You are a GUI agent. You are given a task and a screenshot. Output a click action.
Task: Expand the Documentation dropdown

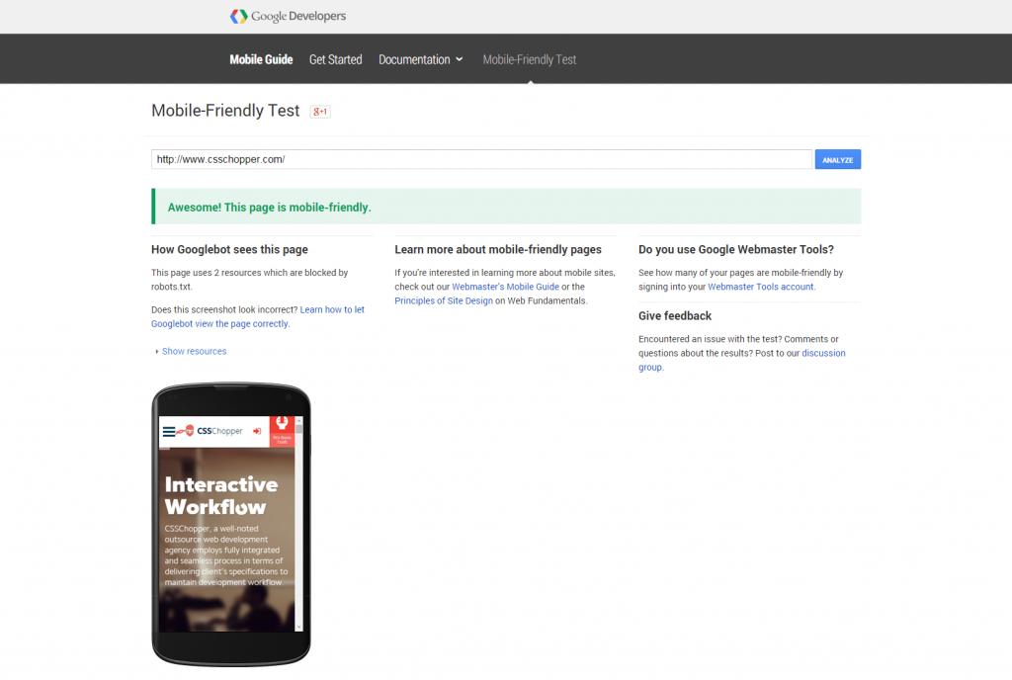[420, 59]
